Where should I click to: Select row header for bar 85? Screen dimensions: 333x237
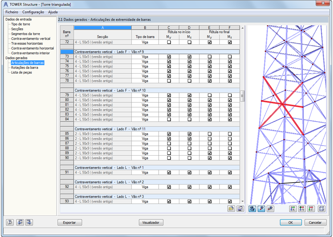pos(67,134)
